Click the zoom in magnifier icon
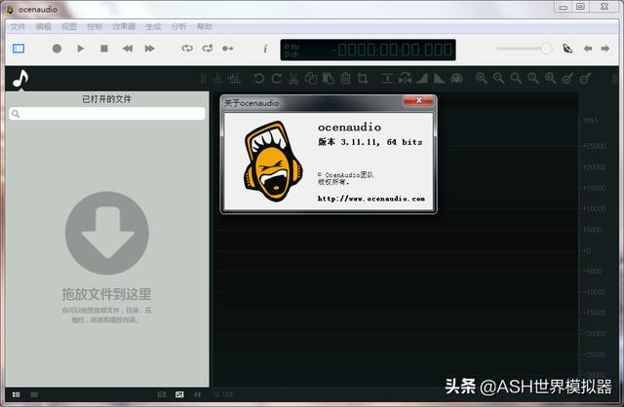This screenshot has height=407, width=624. click(481, 78)
